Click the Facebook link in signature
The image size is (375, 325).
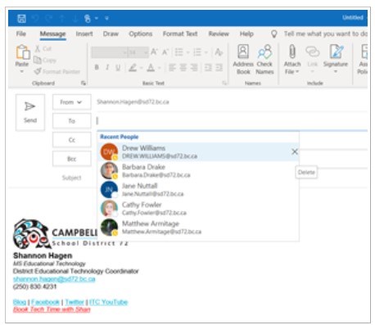click(45, 302)
